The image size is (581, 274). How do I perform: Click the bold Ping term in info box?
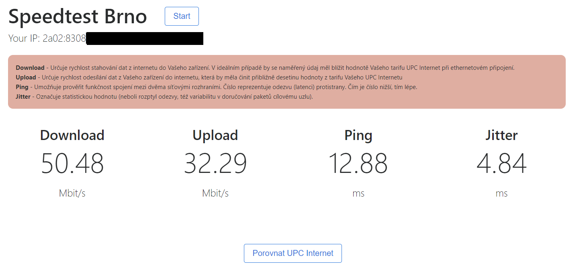[22, 87]
